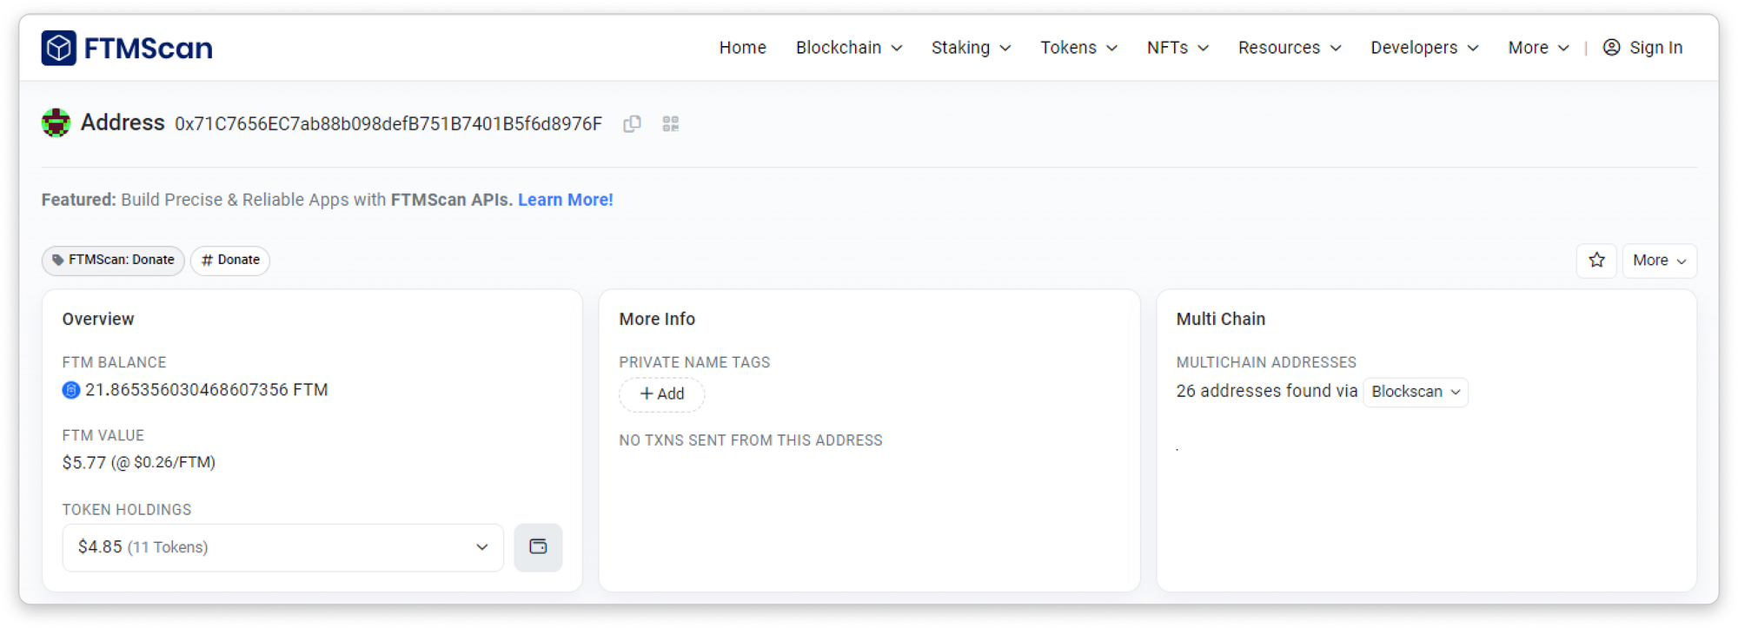Click the Overview card heading
Image resolution: width=1738 pixels, height=628 pixels.
98,319
